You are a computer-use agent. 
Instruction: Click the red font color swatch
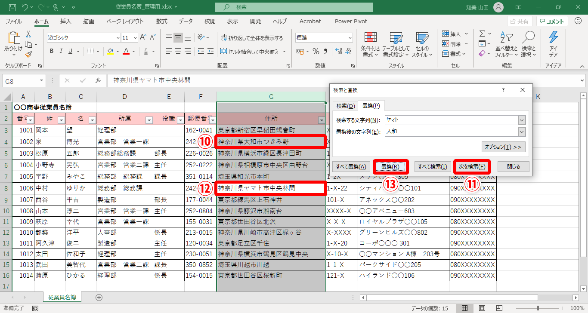click(126, 52)
